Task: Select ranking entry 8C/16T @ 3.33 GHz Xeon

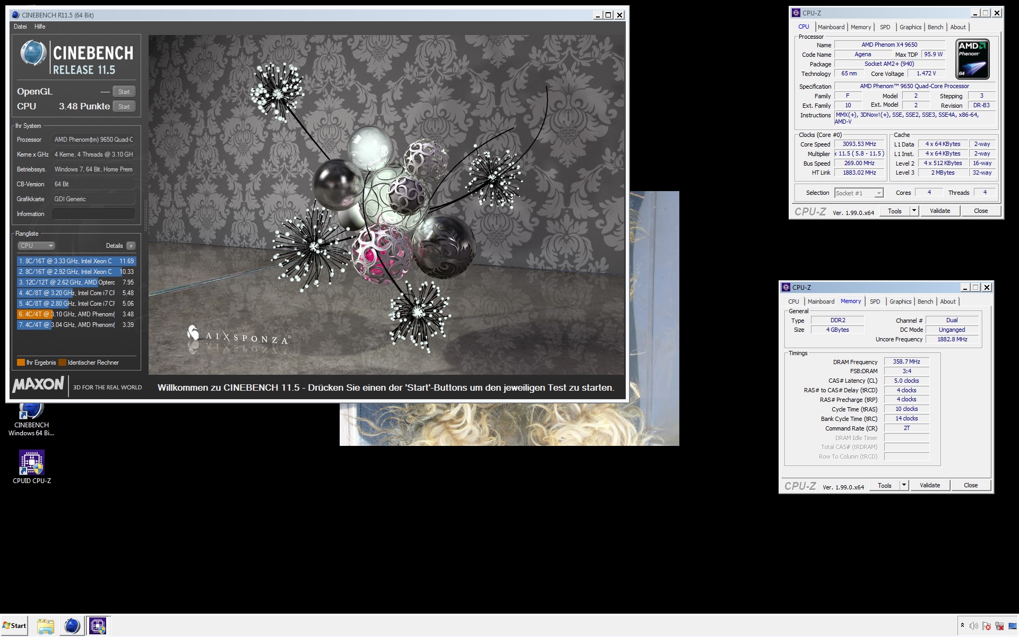Action: pos(76,261)
